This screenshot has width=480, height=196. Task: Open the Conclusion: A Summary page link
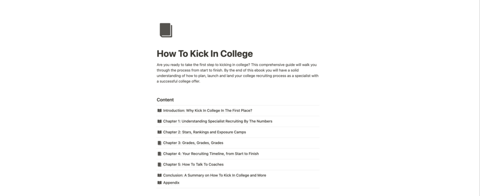tap(214, 175)
